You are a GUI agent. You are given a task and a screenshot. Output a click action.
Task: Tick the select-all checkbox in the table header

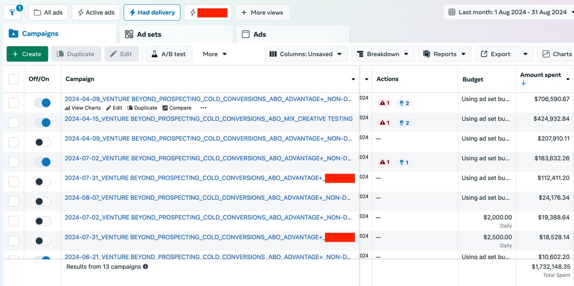13,79
